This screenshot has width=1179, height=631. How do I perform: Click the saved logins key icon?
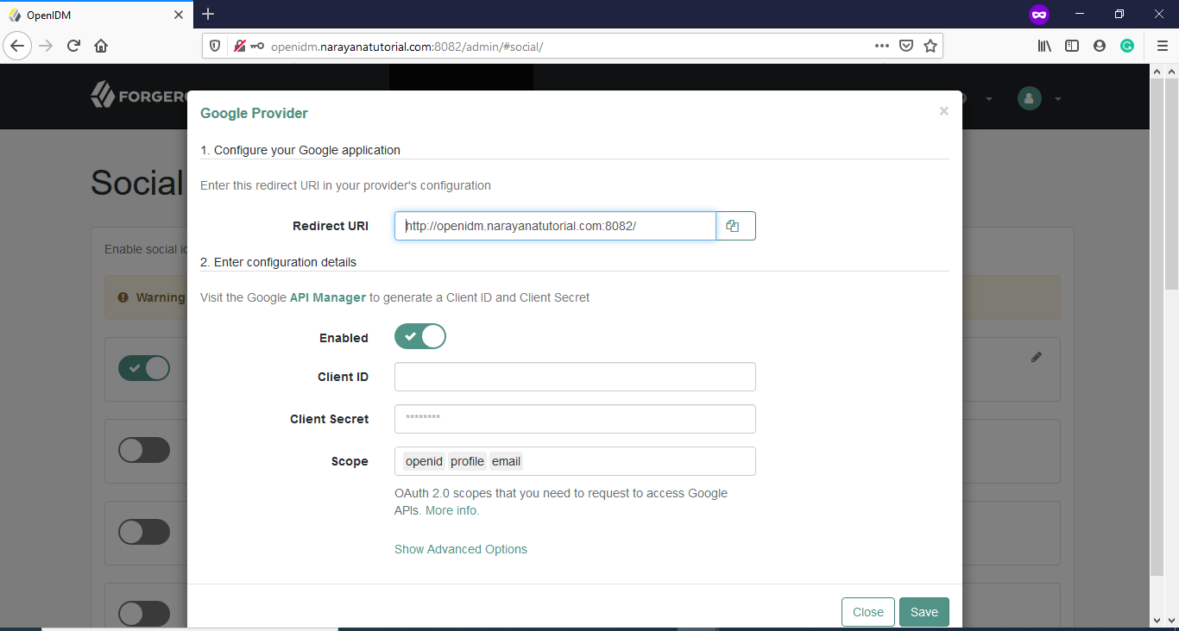[257, 46]
